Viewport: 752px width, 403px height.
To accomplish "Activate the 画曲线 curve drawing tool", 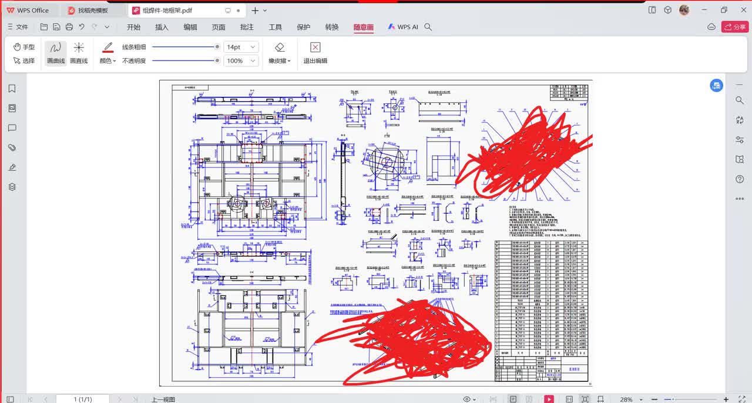I will 56,53.
